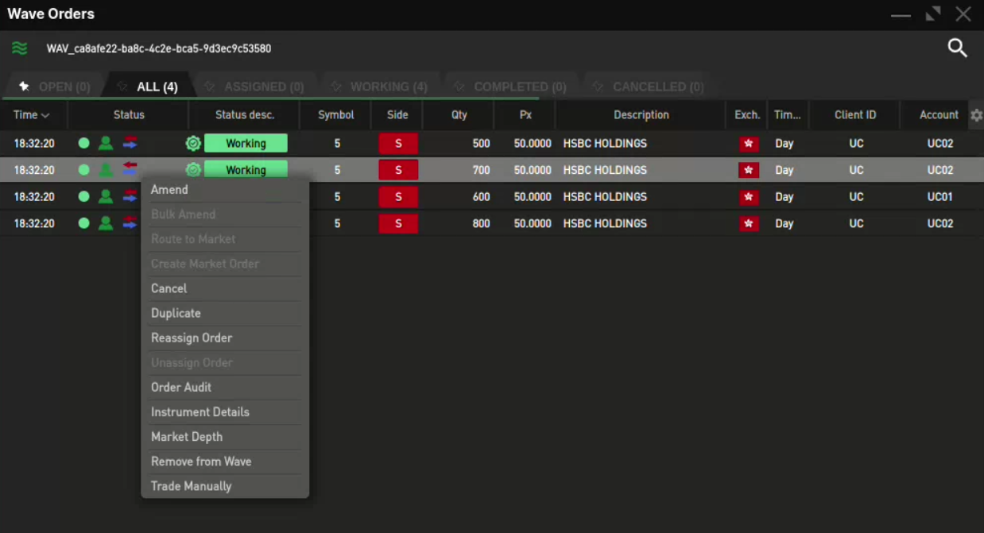
Task: Open column settings gear icon
Action: point(976,115)
